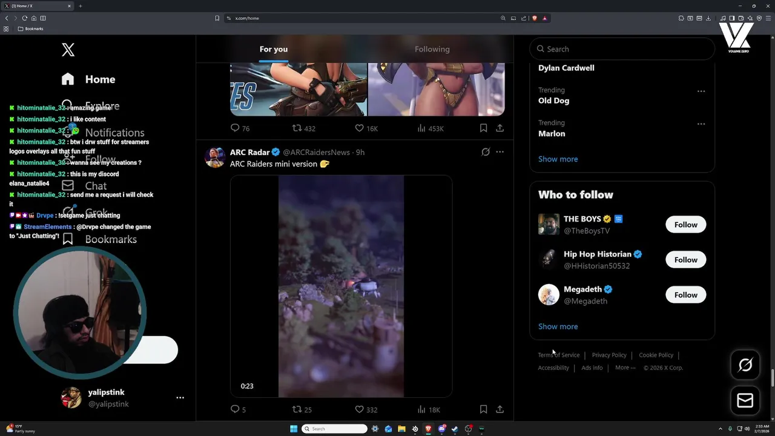This screenshot has width=775, height=436.
Task: Follow THE BOYS account
Action: (685, 225)
